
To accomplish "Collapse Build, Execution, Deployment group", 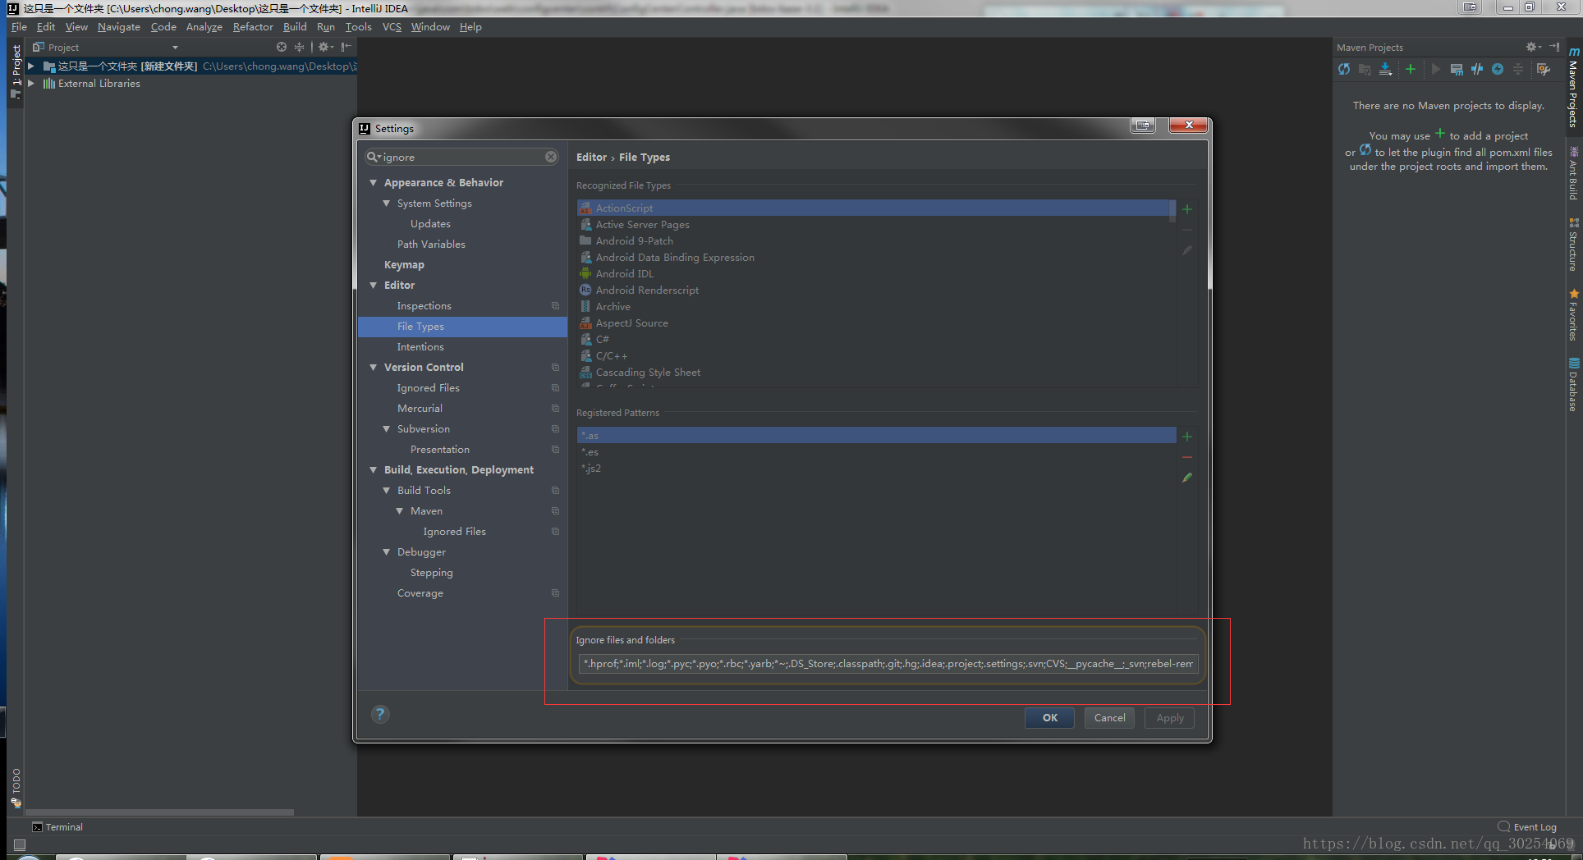I will 374,469.
